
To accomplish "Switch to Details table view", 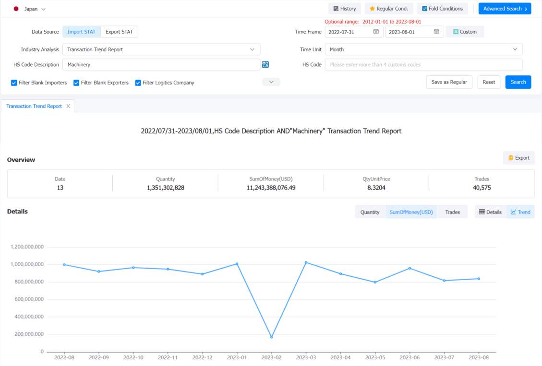I will pyautogui.click(x=490, y=212).
